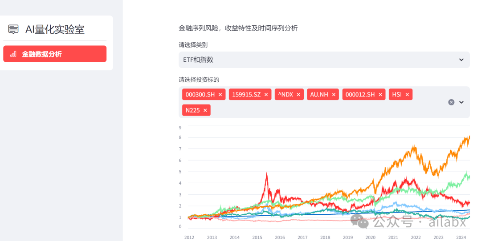Click the AI量化实验室 title text
481x241 pixels.
[x=55, y=29]
